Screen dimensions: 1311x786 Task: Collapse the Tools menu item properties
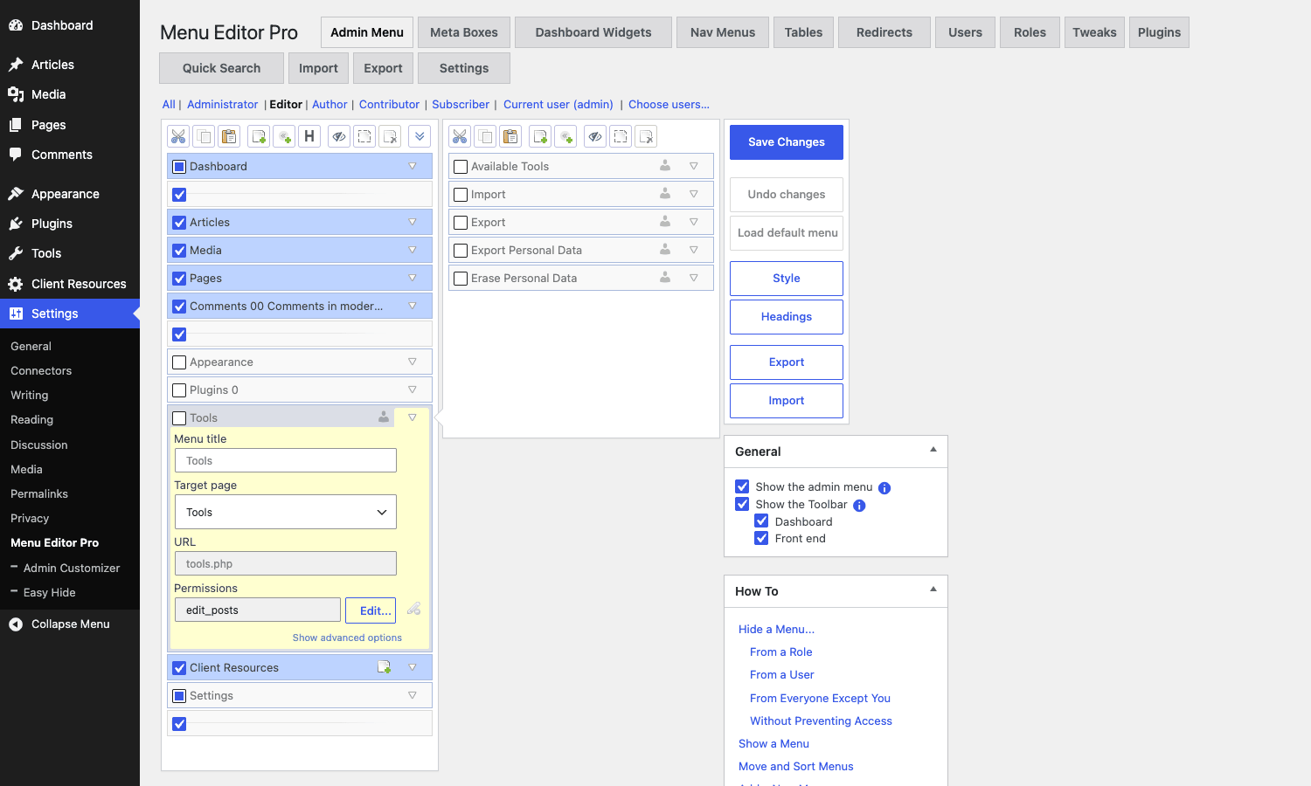[x=413, y=417]
